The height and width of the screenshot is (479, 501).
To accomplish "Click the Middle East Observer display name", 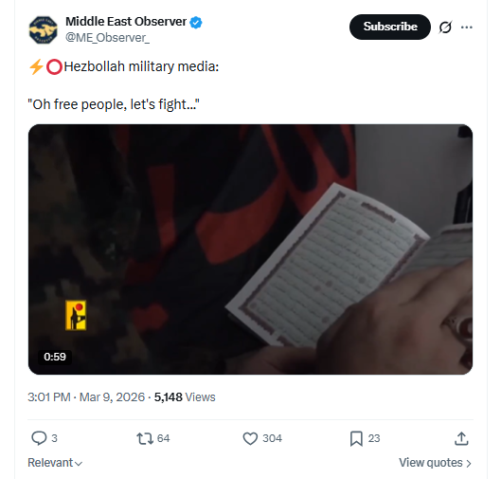I will (x=126, y=22).
